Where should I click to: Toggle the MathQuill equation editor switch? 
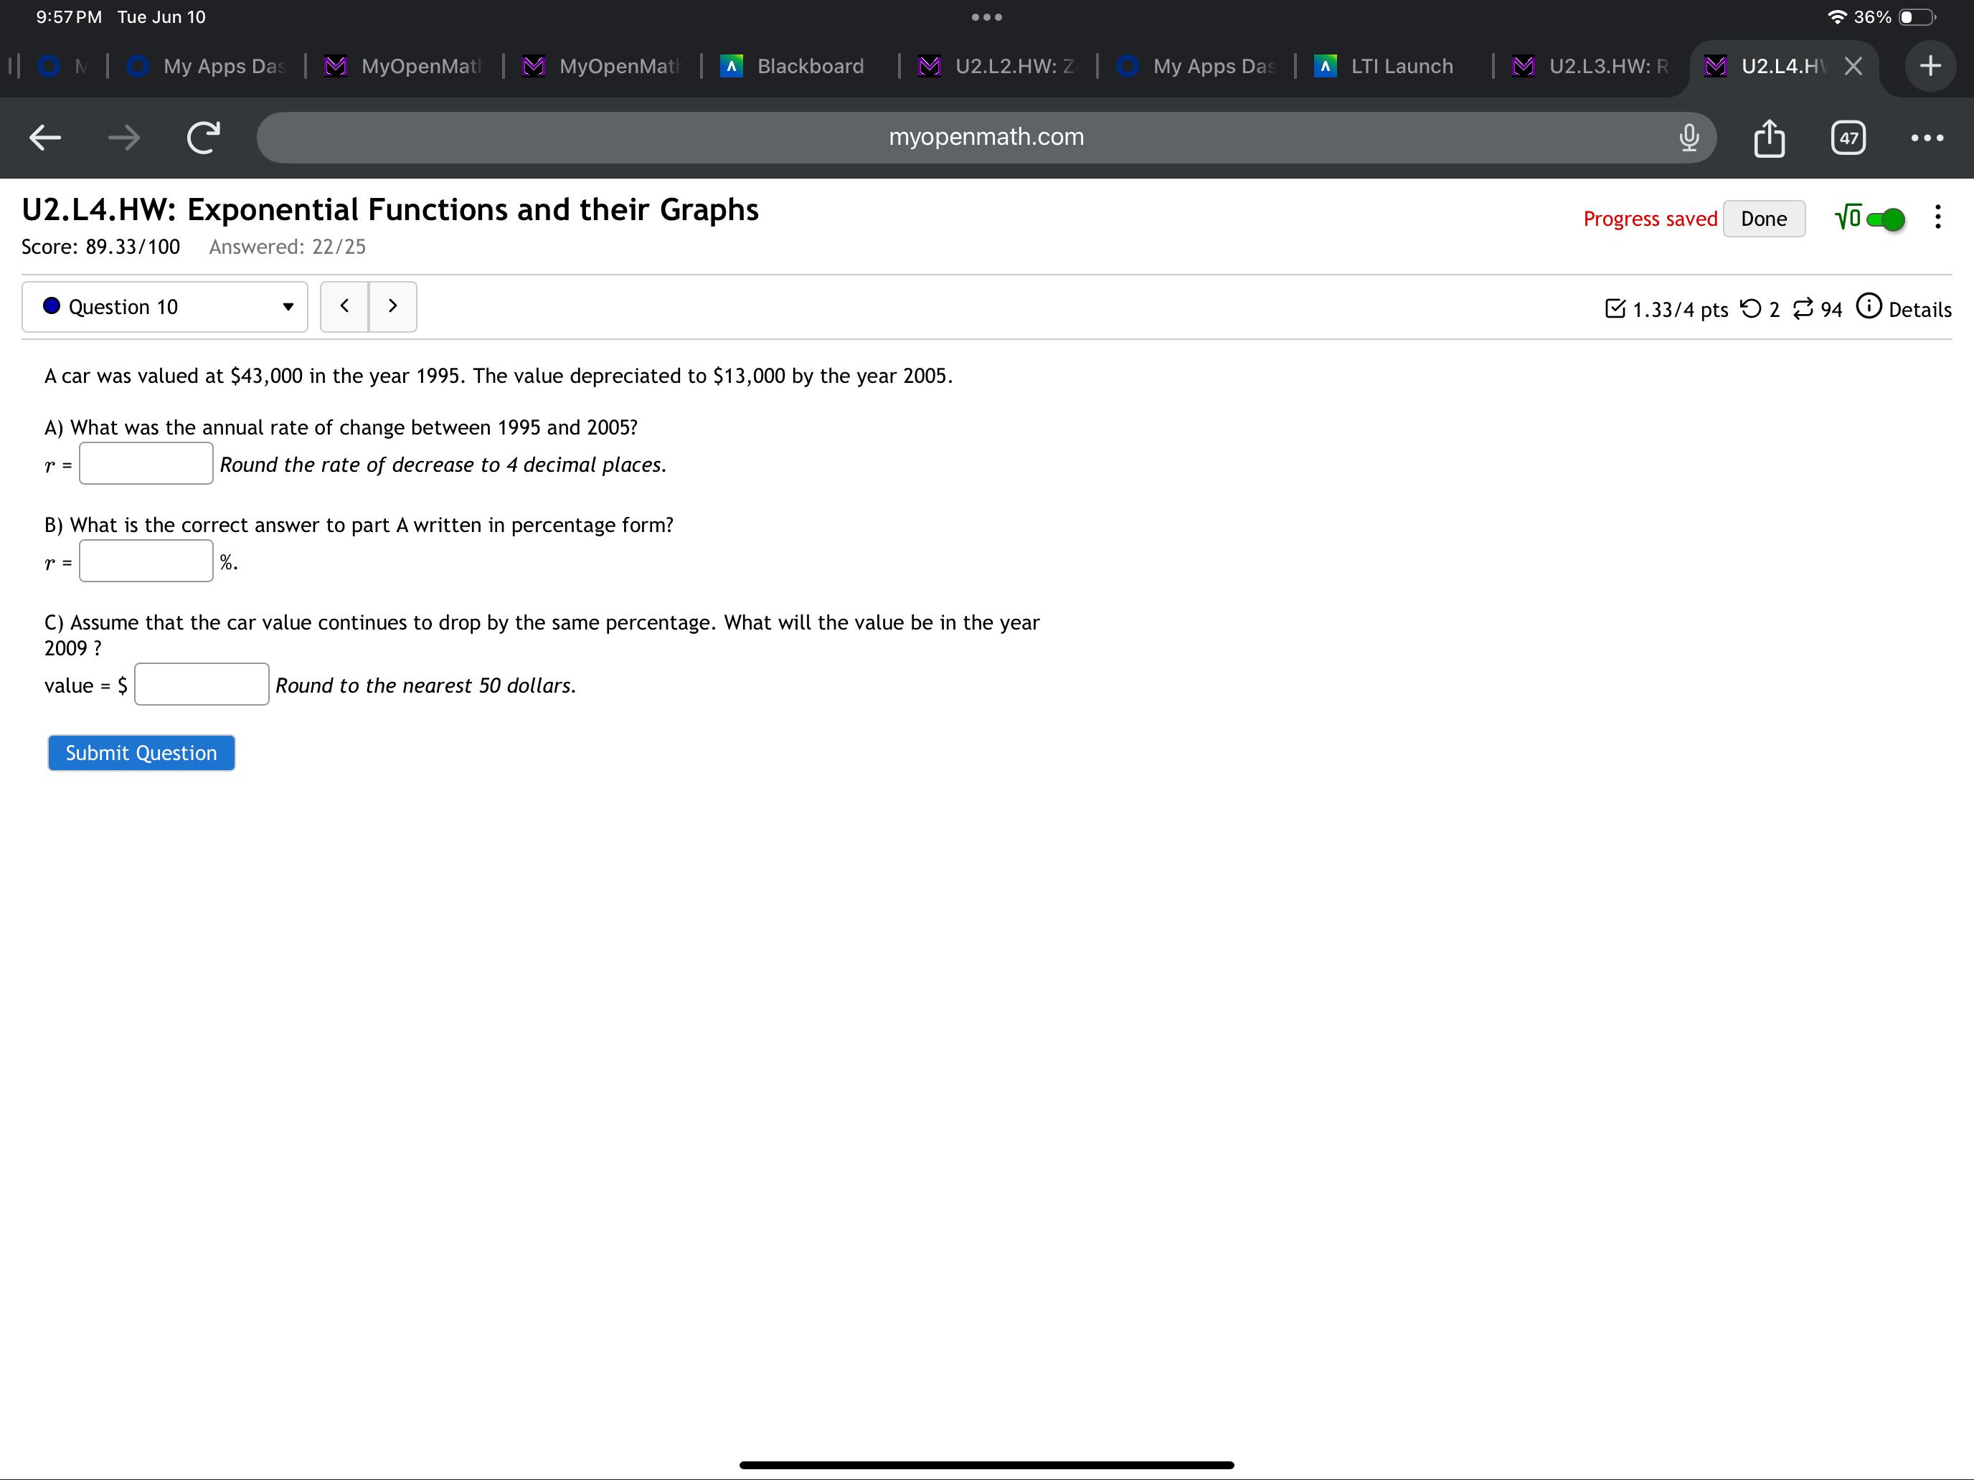pyautogui.click(x=1885, y=219)
